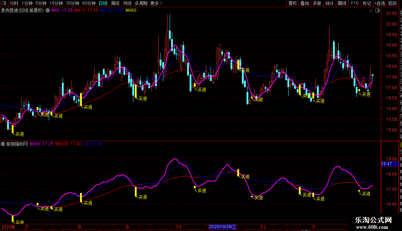Screen dimensions: 402x231
Task: Click the 15.00 price axis label
Action: click(x=391, y=130)
